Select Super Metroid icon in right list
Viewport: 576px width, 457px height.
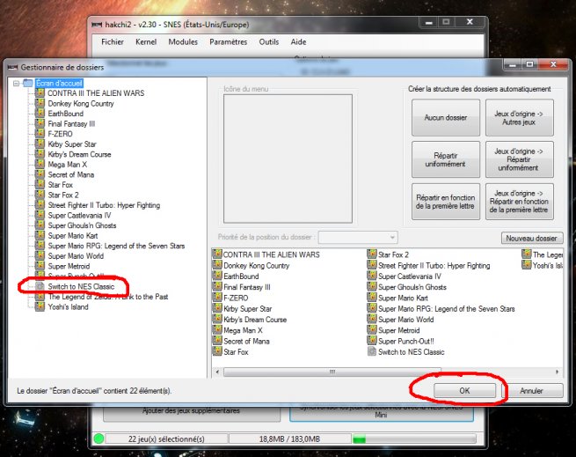click(x=372, y=330)
